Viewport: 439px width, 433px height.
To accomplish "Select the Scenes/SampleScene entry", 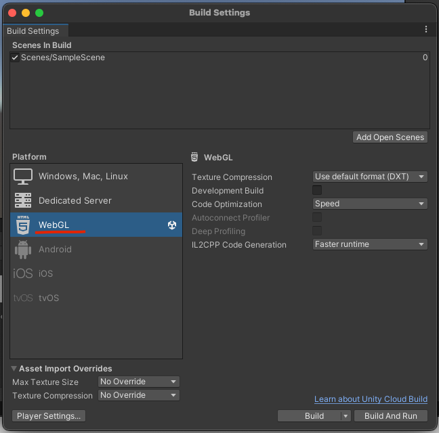I will pyautogui.click(x=219, y=58).
